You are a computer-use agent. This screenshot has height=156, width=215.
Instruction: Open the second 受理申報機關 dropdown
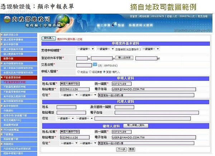pyautogui.click(x=105, y=49)
